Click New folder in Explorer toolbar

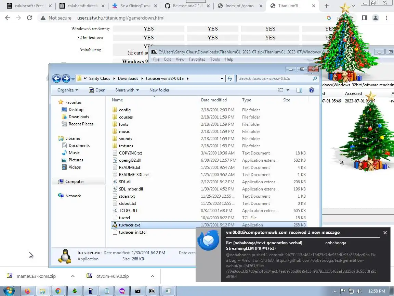tap(159, 90)
